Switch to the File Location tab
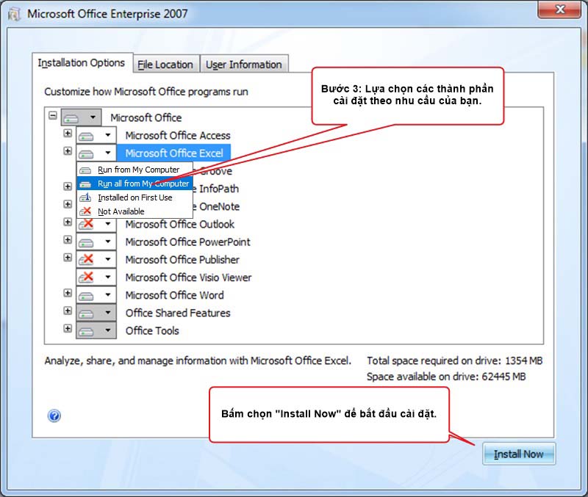The height and width of the screenshot is (497, 588). [165, 65]
